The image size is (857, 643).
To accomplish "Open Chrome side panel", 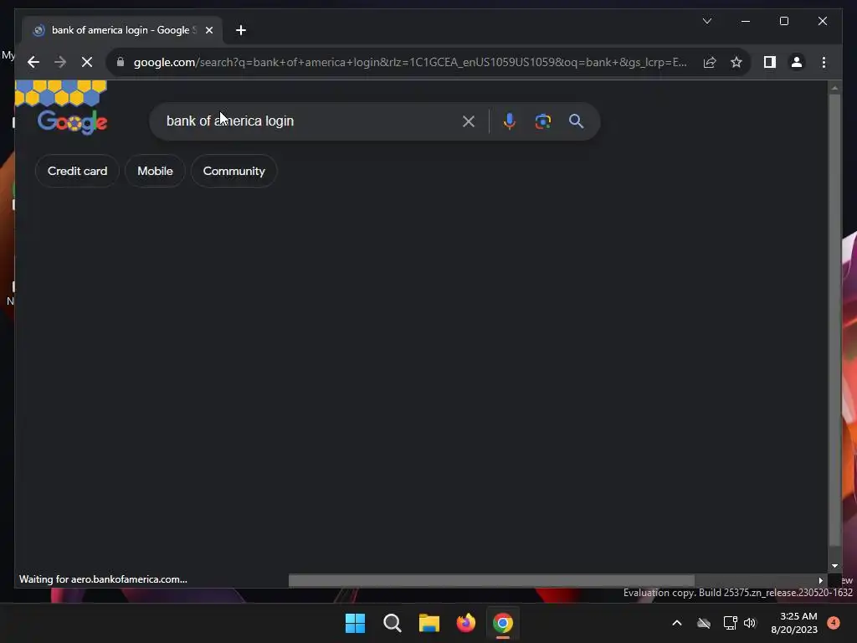I will [770, 62].
